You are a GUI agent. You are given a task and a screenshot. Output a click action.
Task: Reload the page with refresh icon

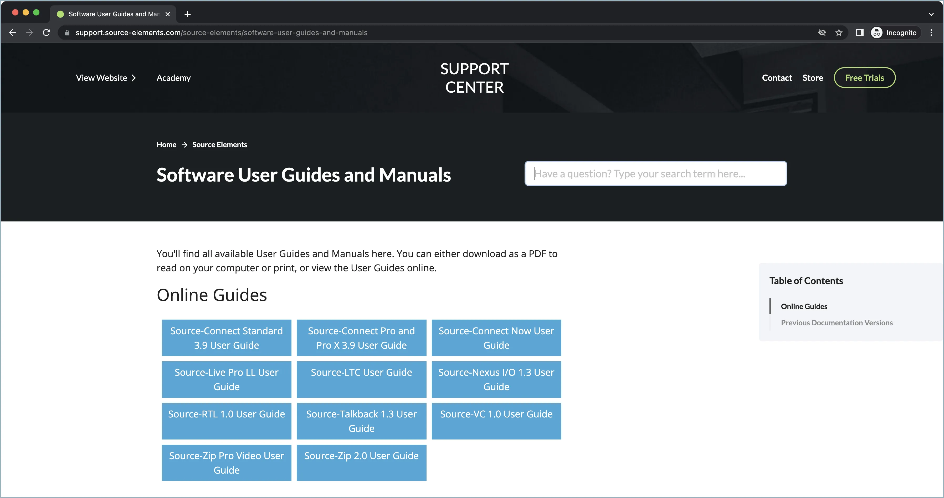click(46, 33)
